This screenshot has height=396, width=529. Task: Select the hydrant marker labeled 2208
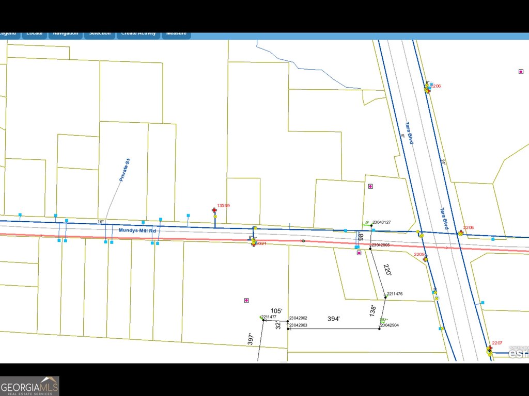460,233
